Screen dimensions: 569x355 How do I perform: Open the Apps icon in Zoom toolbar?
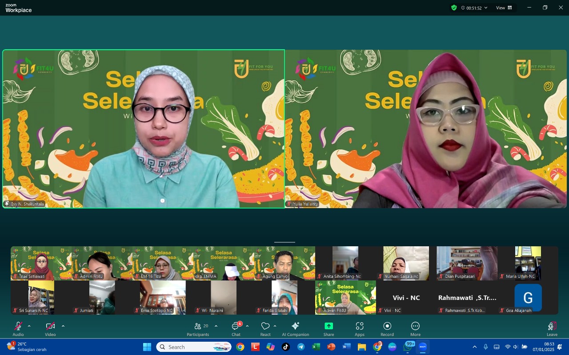point(360,327)
